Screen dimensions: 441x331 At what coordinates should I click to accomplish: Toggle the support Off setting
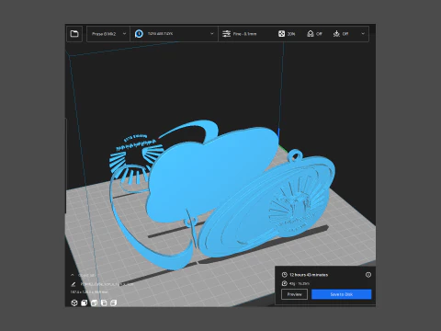pyautogui.click(x=314, y=34)
